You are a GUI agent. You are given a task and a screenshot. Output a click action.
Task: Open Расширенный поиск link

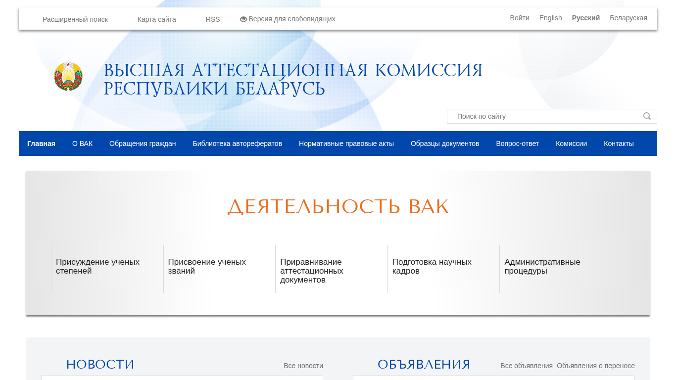point(75,19)
